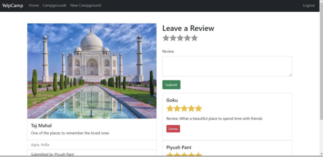
Task: Click the Logout link
Action: click(309, 5)
